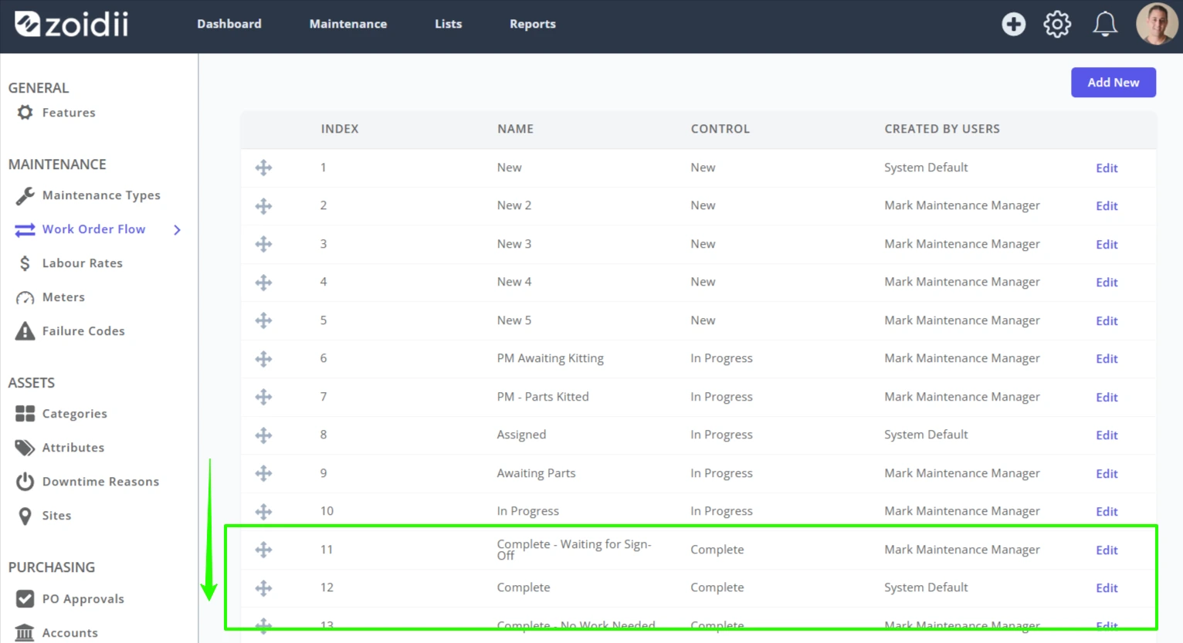
Task: Open the Reports top menu
Action: (x=533, y=24)
